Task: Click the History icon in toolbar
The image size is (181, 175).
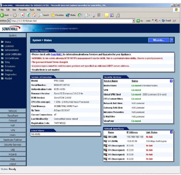Action: pos(80,15)
